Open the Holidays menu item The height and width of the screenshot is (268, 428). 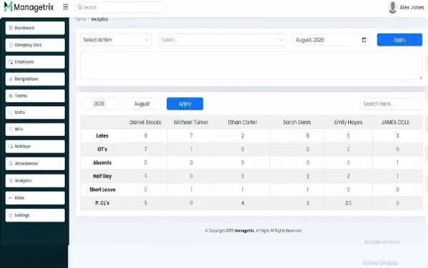[35, 146]
